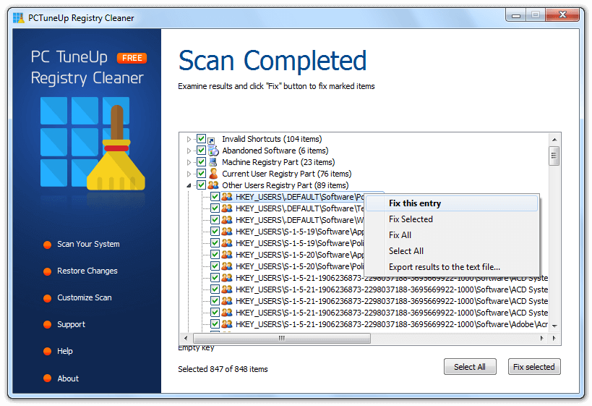Select the 'Machine Registry Part (23 items)' label
The height and width of the screenshot is (406, 592).
click(x=278, y=162)
